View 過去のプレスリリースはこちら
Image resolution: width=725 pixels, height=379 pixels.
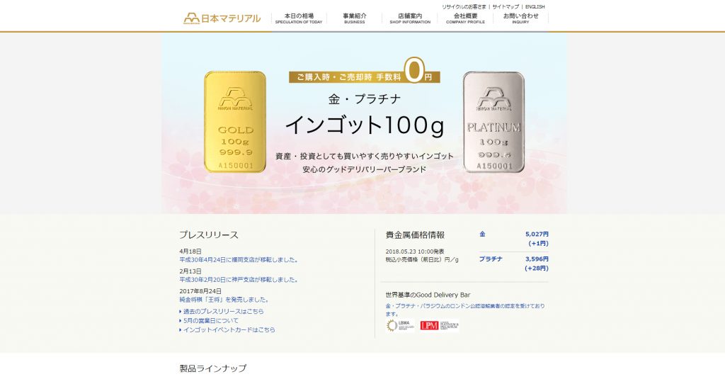223,312
